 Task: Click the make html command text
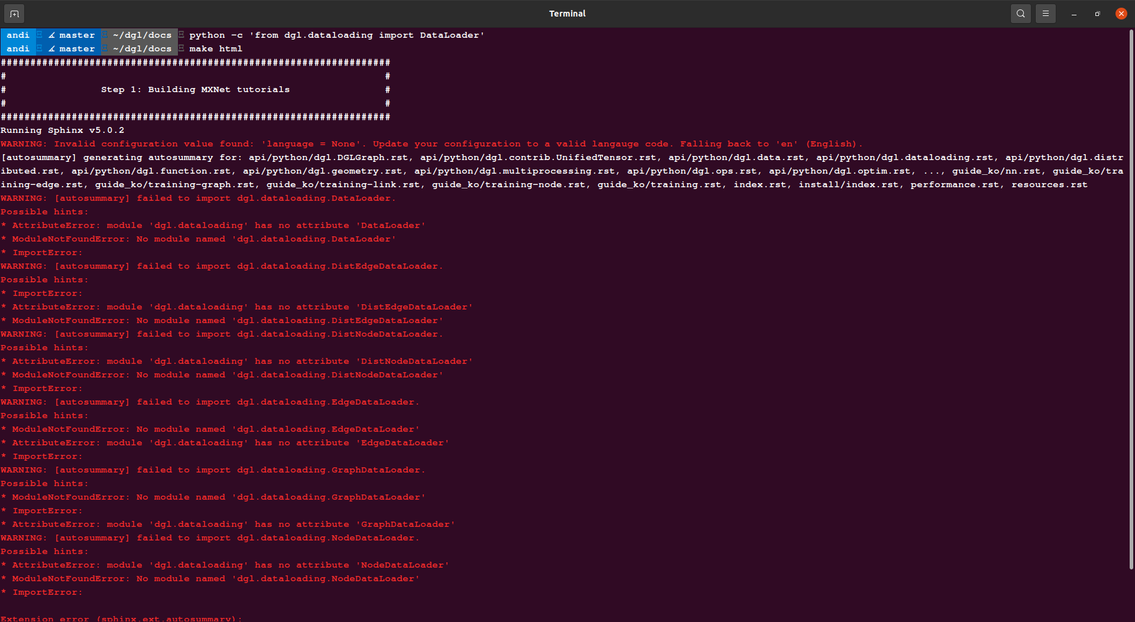point(215,48)
